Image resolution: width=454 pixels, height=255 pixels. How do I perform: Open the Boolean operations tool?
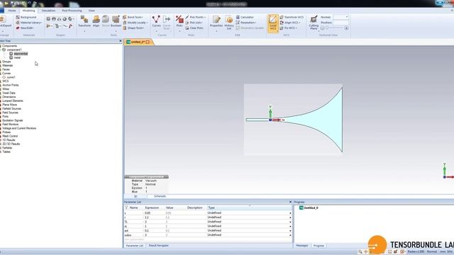[116, 21]
